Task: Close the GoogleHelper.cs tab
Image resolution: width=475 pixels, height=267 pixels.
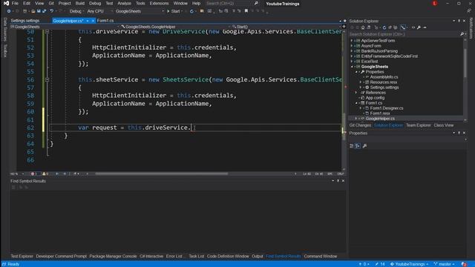Action: (x=93, y=21)
